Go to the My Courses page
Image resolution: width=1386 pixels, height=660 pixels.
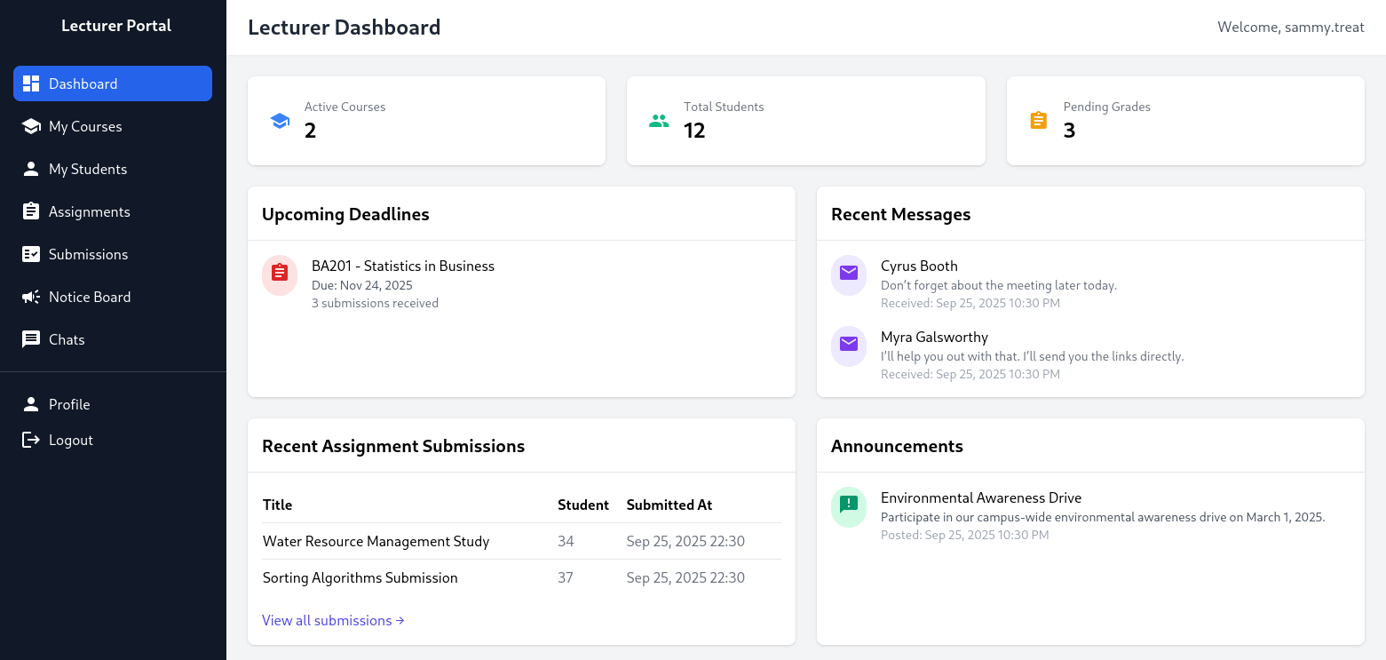85,126
